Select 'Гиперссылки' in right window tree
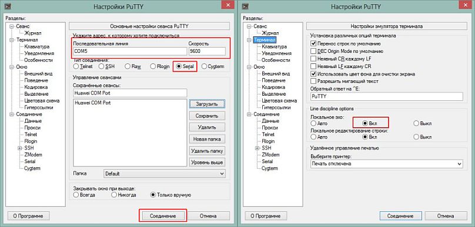 click(276, 107)
